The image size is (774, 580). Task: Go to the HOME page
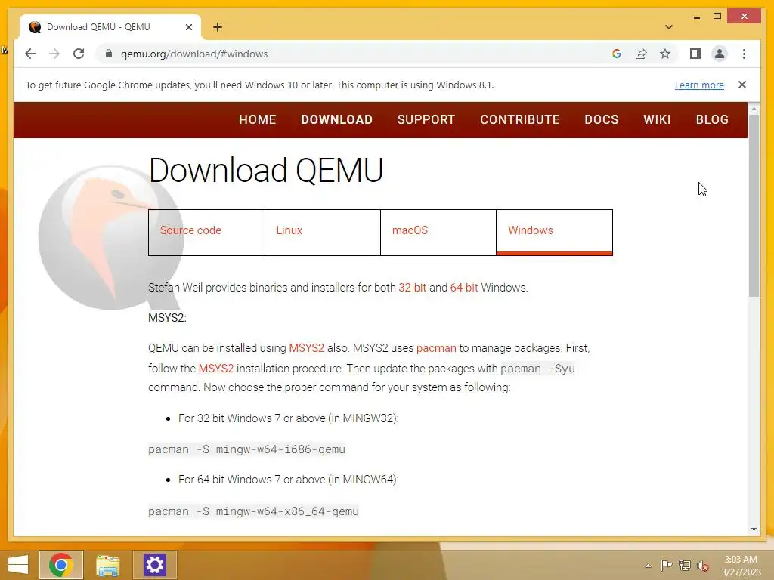pos(257,120)
